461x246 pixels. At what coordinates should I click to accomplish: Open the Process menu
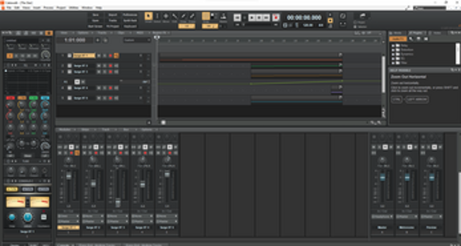point(48,7)
